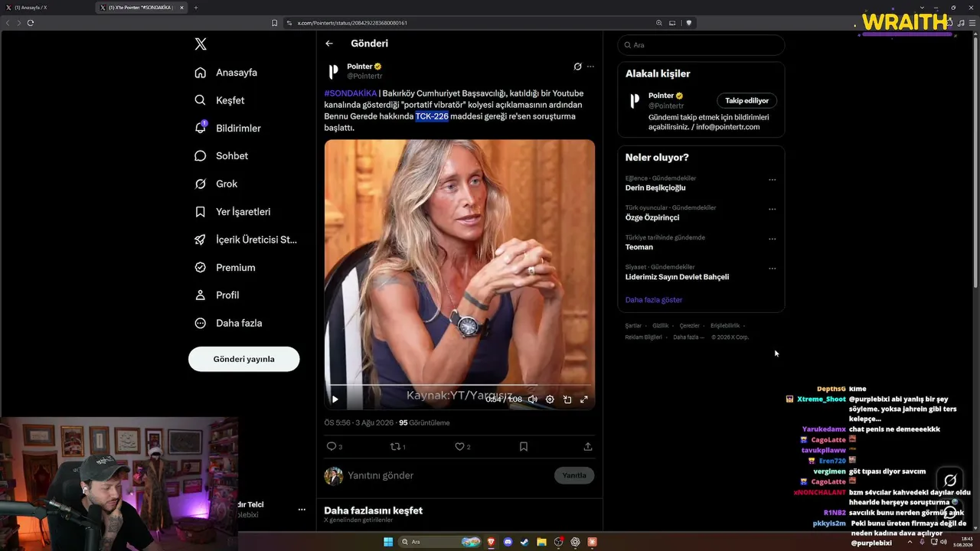The image size is (980, 551).
Task: Open the post's three-dot more menu
Action: 590,67
